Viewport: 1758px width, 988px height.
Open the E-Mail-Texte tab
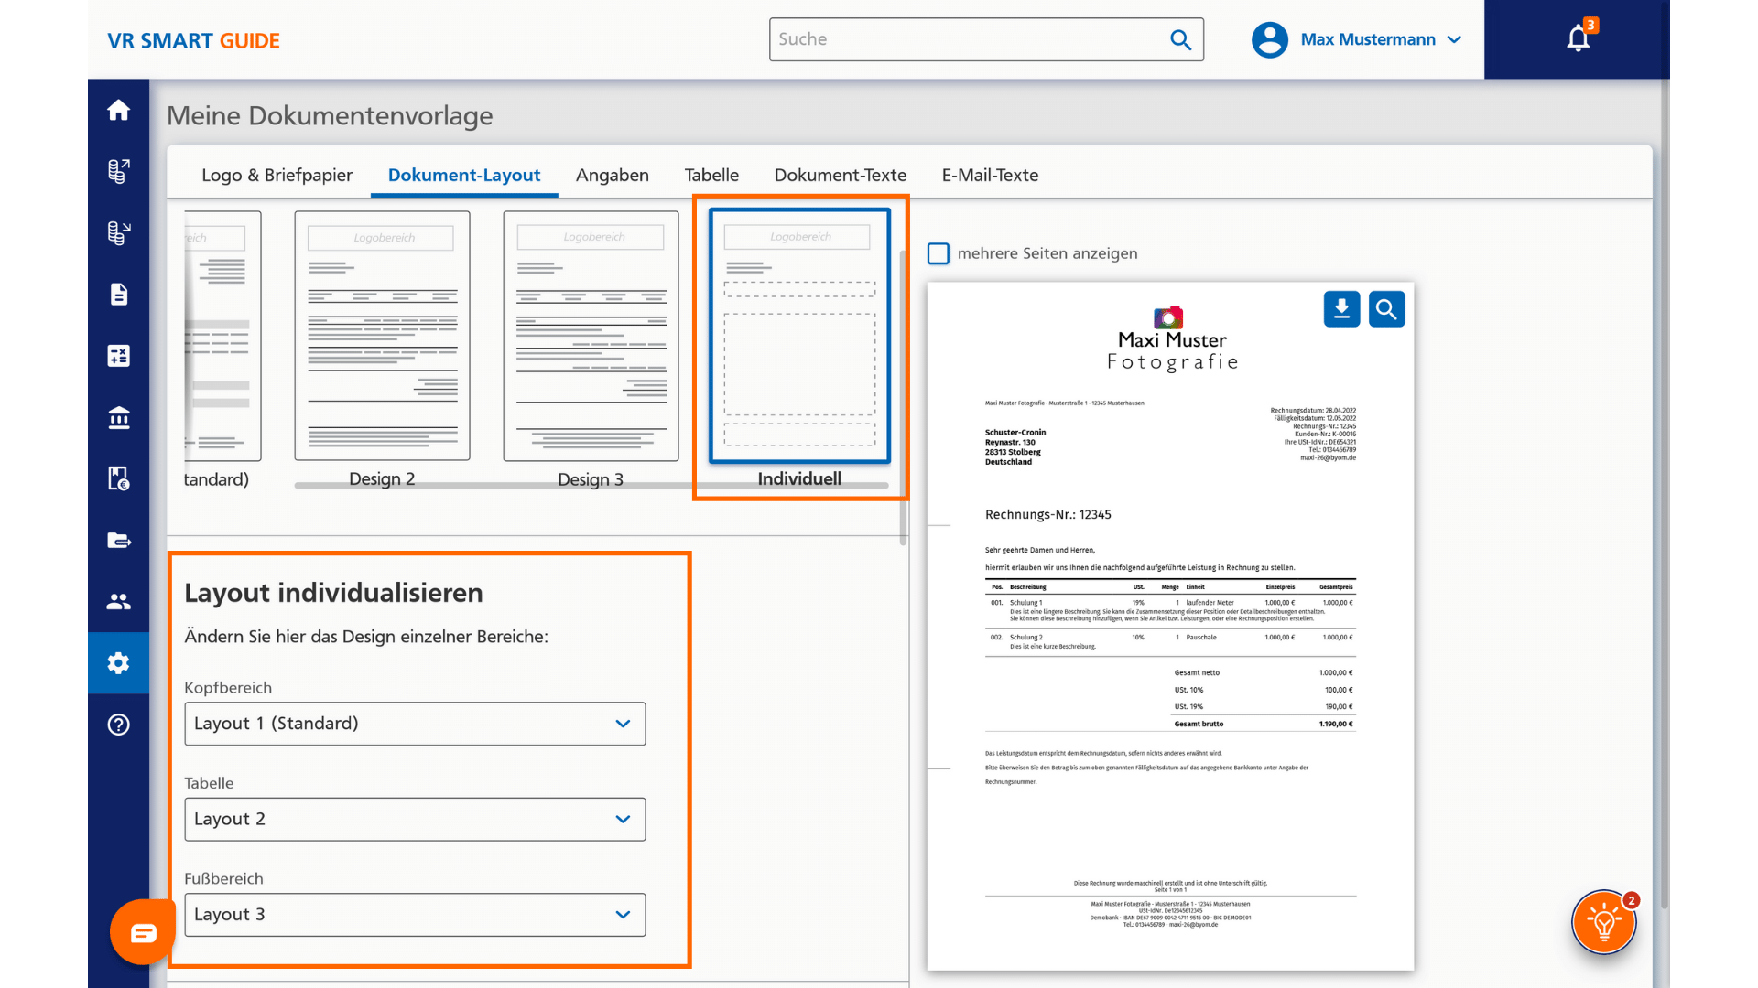[990, 175]
